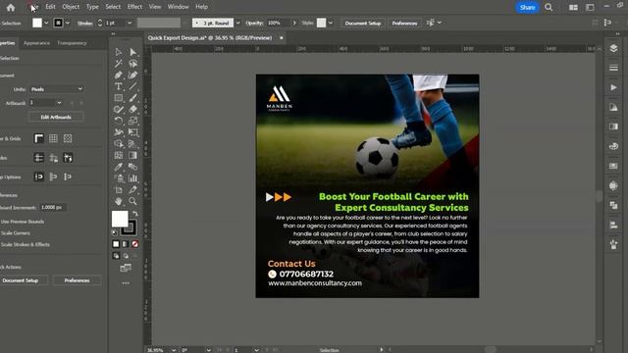The image size is (628, 353).
Task: Select the Shape Builder tool
Action: pyautogui.click(x=118, y=143)
